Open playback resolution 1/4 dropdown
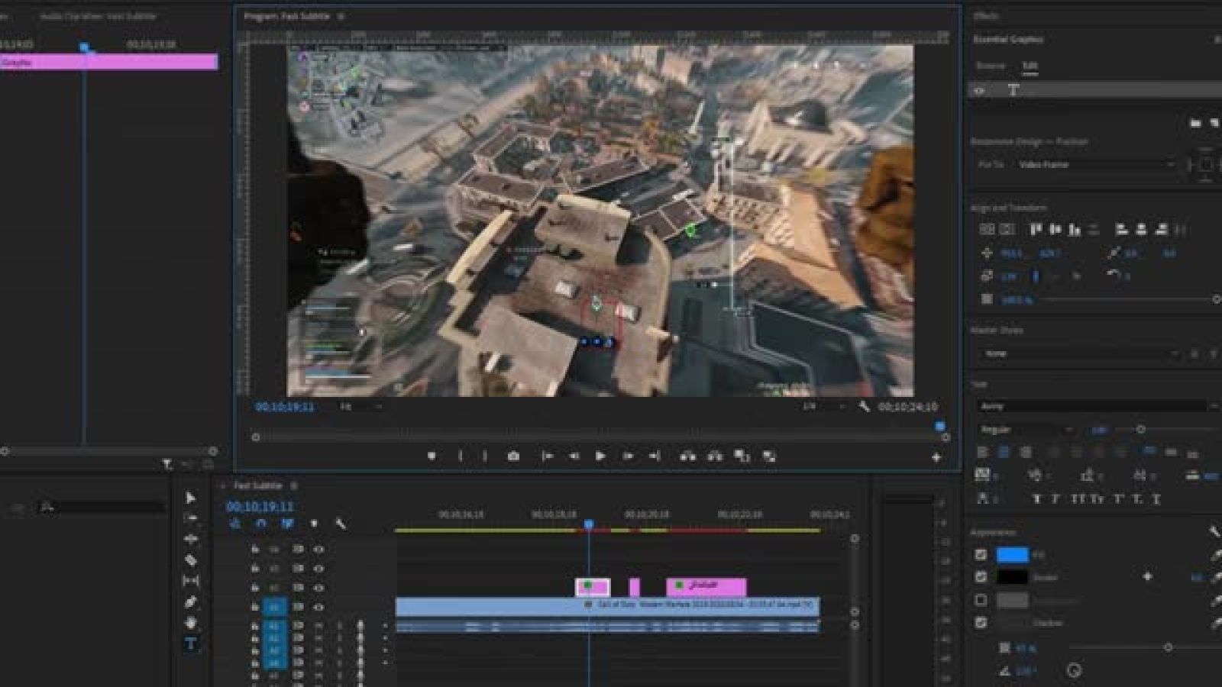Viewport: 1222px width, 687px height. point(823,407)
